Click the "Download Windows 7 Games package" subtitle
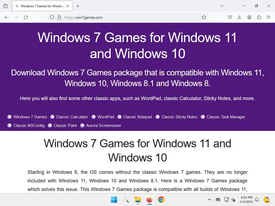This screenshot has width=275, height=206. click(x=137, y=78)
